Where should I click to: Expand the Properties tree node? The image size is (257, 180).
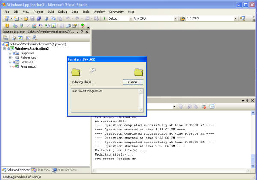click(x=10, y=53)
